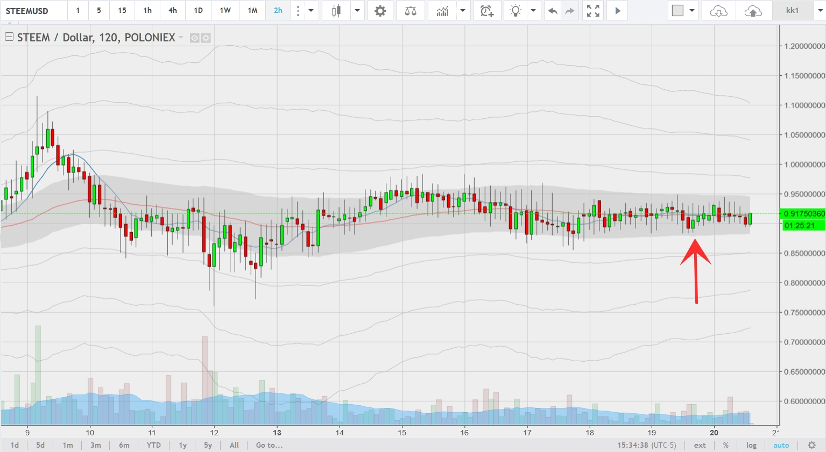Enter fullscreen mode with the arrows icon

point(593,11)
